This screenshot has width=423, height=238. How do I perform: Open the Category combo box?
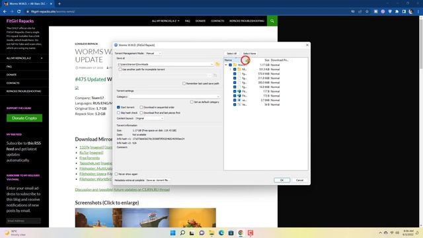[174, 97]
